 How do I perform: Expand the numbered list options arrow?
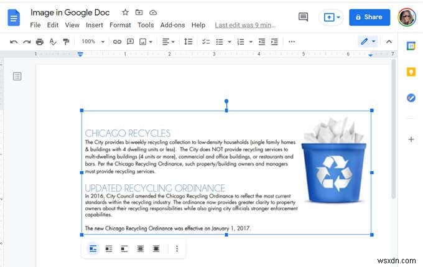point(251,42)
